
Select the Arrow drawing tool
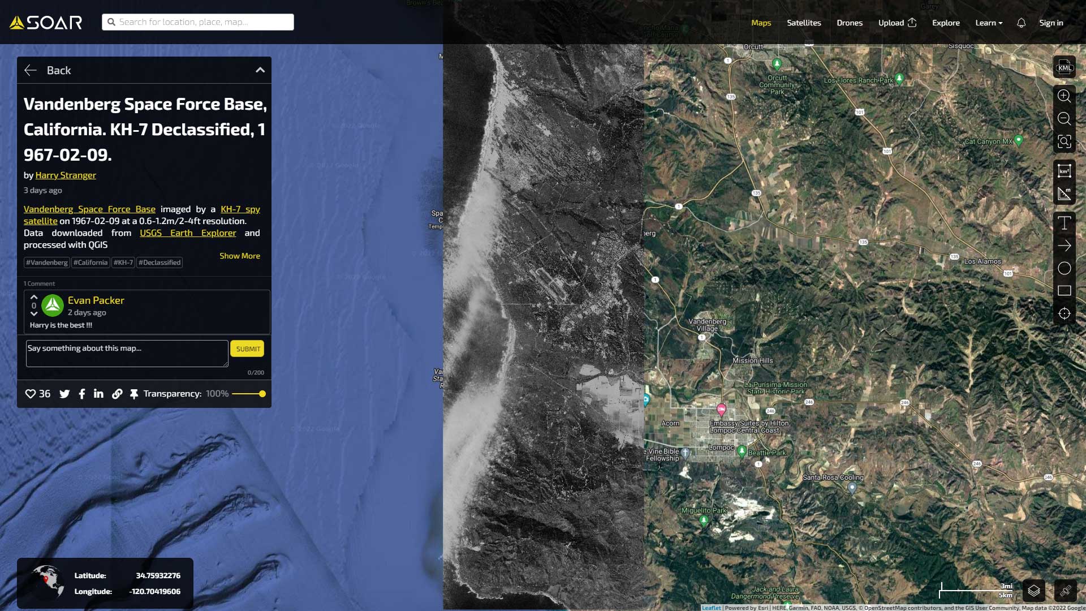1064,246
